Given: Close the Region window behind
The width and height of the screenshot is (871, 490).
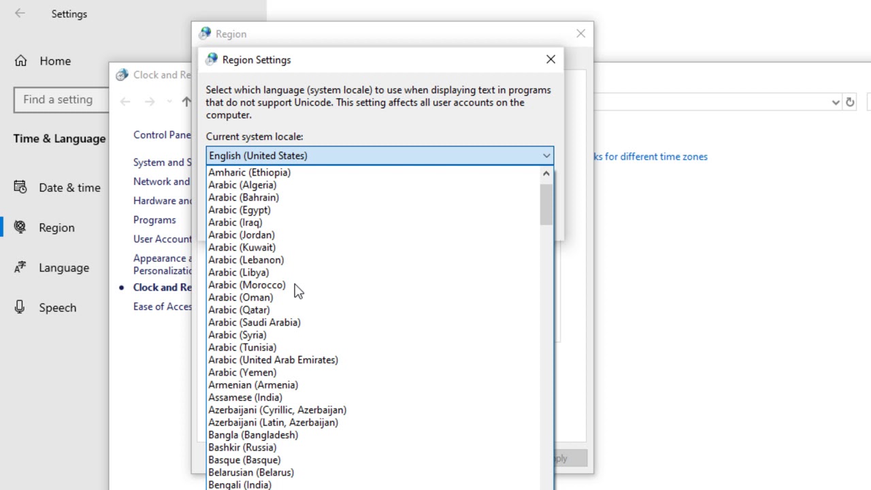Looking at the screenshot, I should point(580,33).
